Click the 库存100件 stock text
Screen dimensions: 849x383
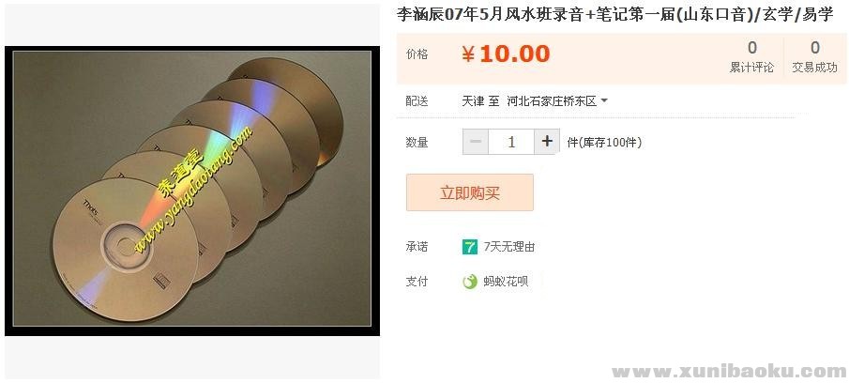point(604,143)
